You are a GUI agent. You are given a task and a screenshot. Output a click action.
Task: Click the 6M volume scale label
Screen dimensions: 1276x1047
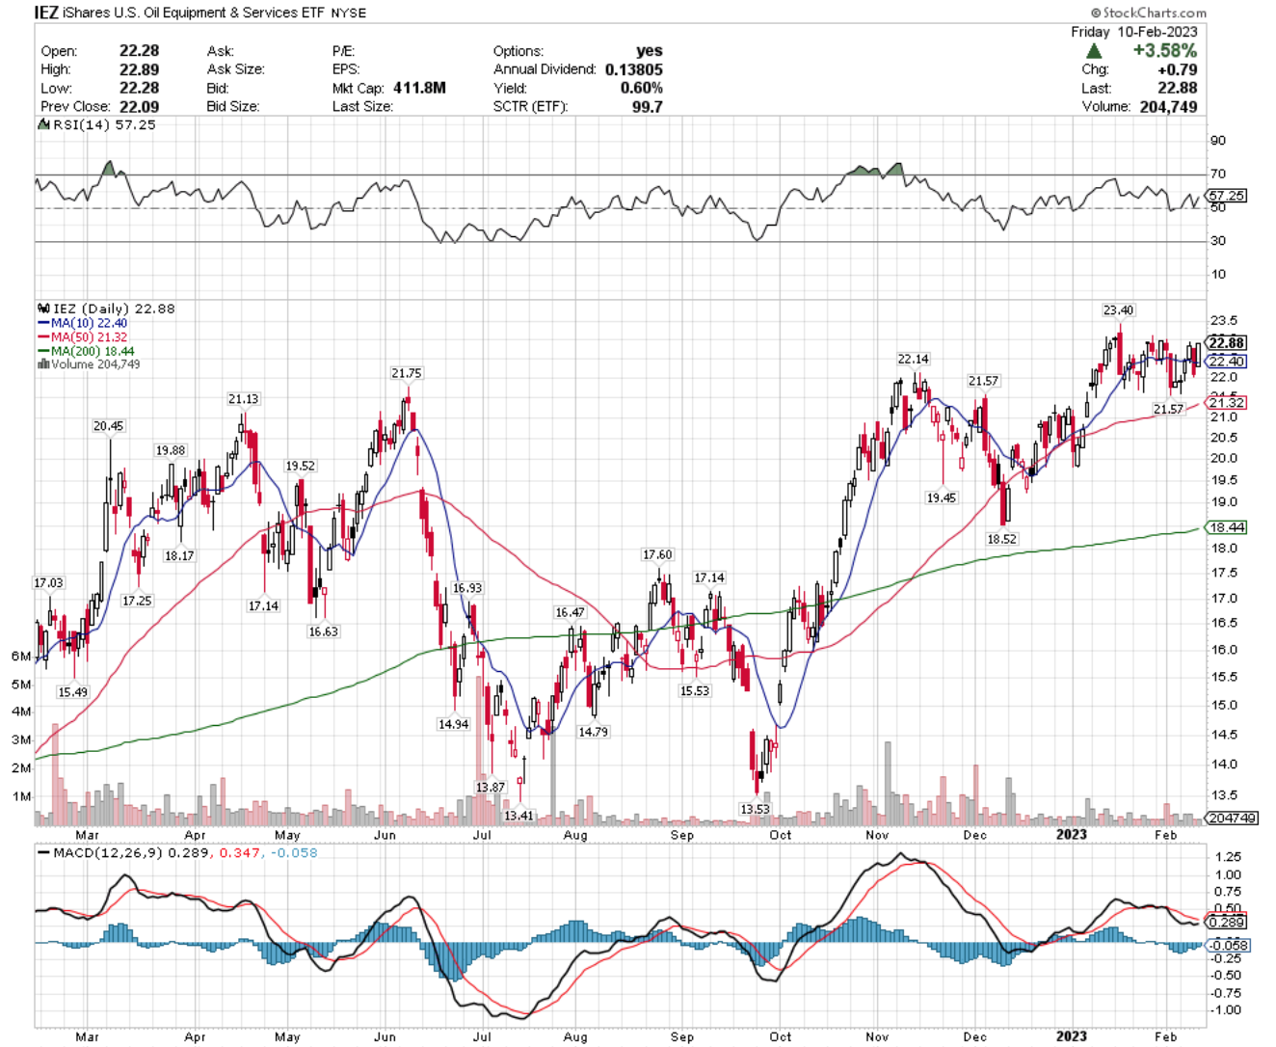21,657
